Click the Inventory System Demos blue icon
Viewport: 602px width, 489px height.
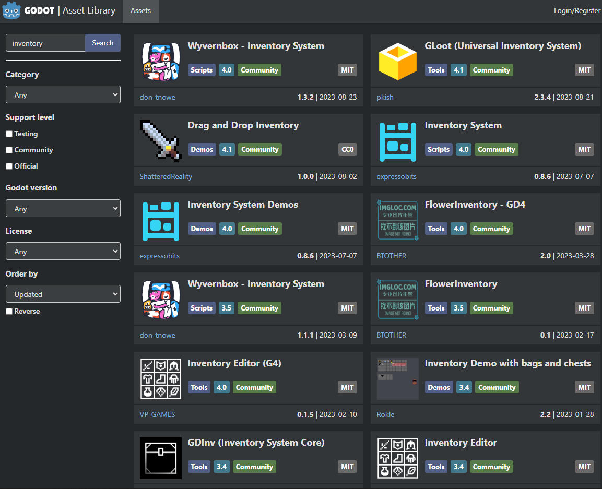[x=161, y=220]
